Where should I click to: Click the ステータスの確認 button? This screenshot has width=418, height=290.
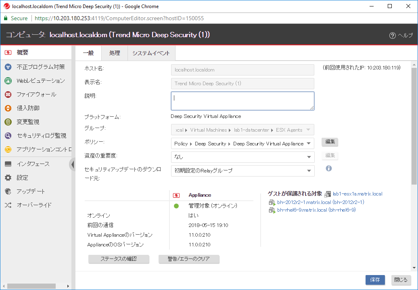(x=119, y=259)
